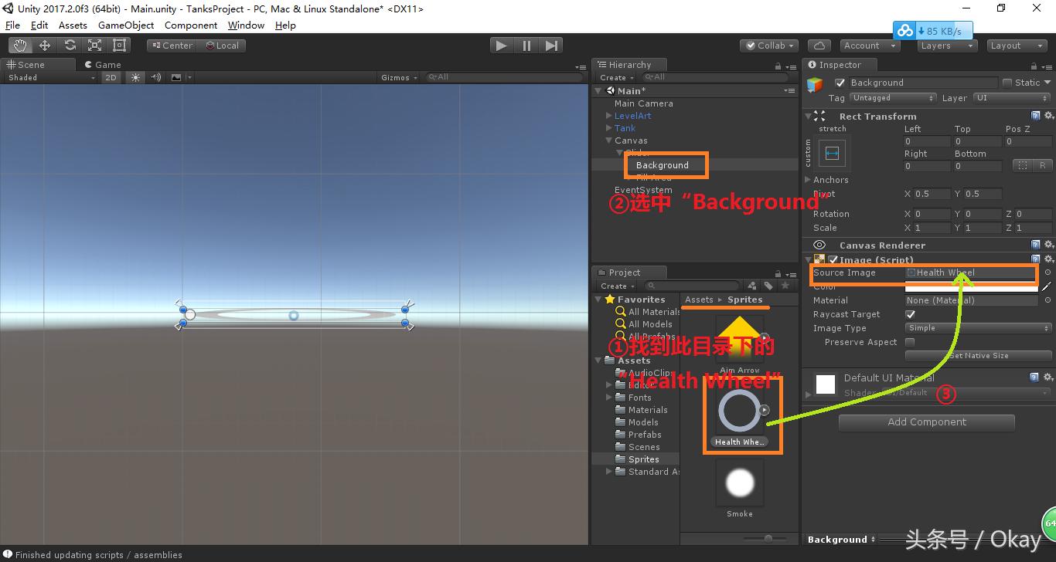Select the Health Wheel sprite thumbnail
Viewport: 1056px width, 562px height.
(739, 411)
